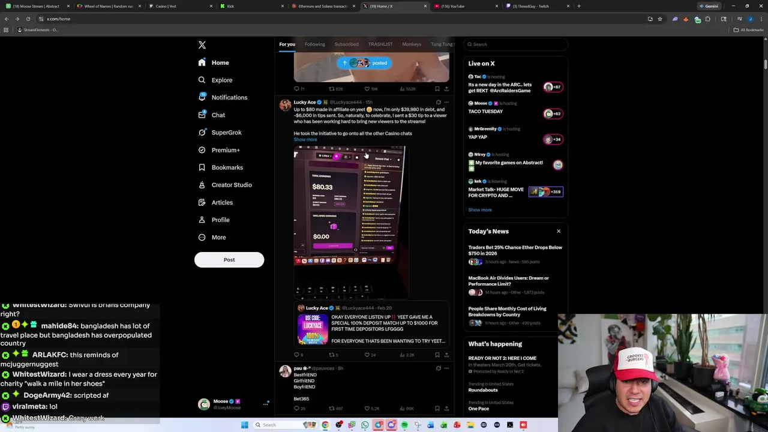Switch to the Monkeys tab
768x432 pixels.
pos(412,44)
